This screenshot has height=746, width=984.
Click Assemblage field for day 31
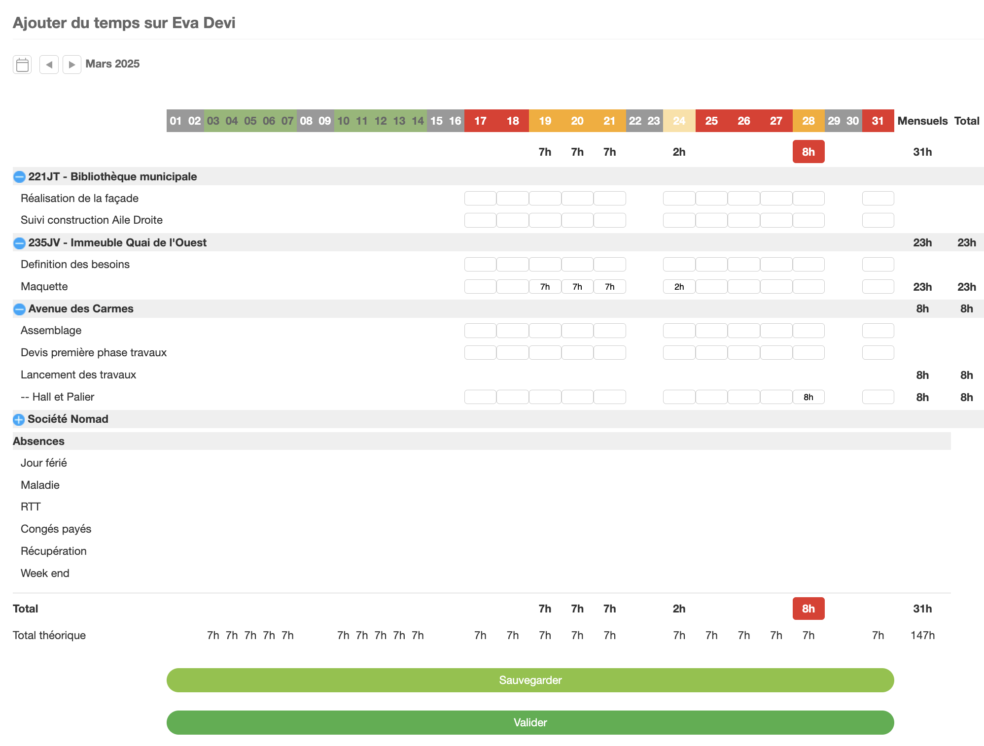point(878,331)
